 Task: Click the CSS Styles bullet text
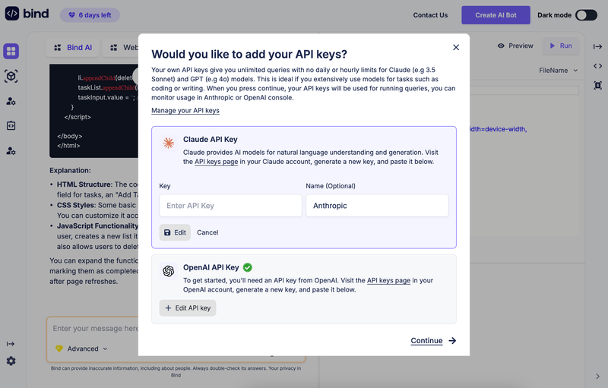[x=75, y=205]
